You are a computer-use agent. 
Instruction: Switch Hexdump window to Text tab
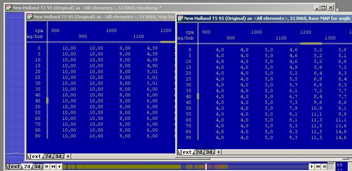coord(14,167)
